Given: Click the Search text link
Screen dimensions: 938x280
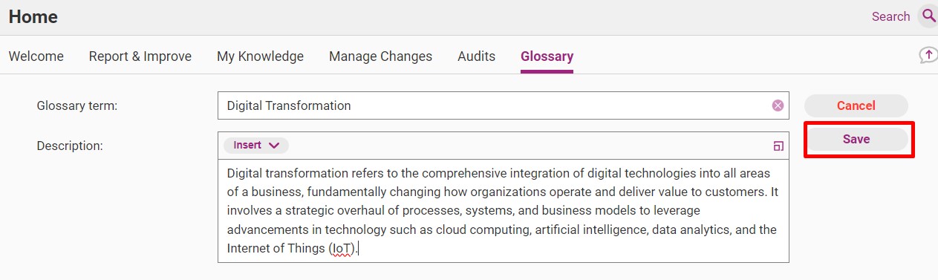Looking at the screenshot, I should 890,16.
